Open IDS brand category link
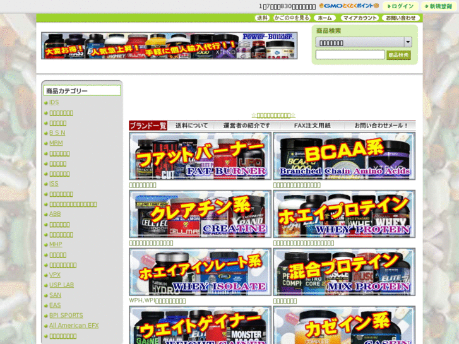 (x=54, y=102)
